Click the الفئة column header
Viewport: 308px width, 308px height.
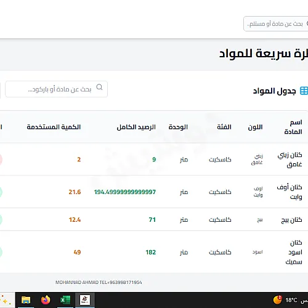[x=224, y=127]
